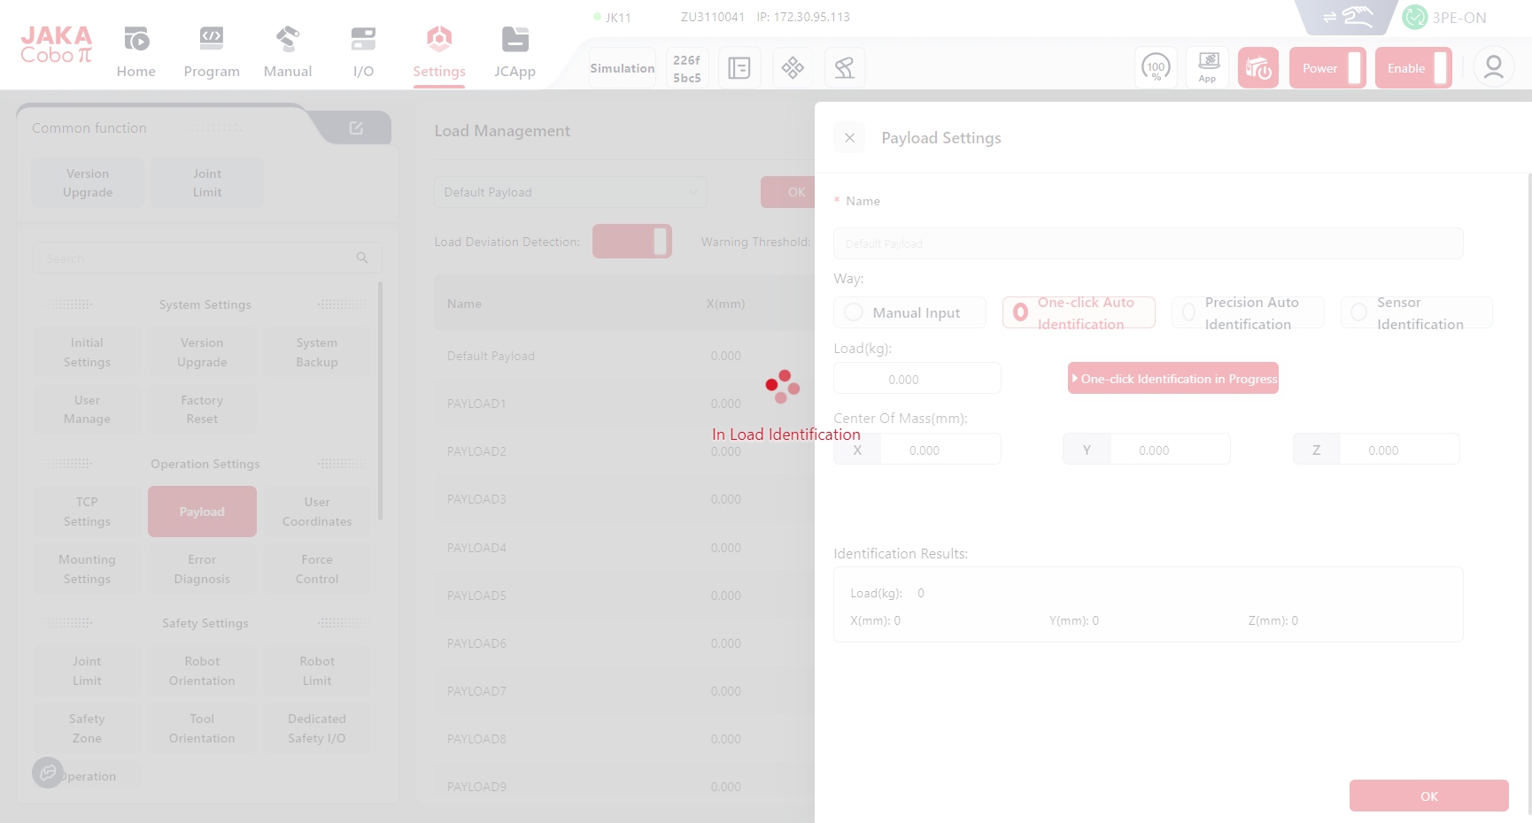
Task: Click the Load(kg) input field
Action: (917, 379)
